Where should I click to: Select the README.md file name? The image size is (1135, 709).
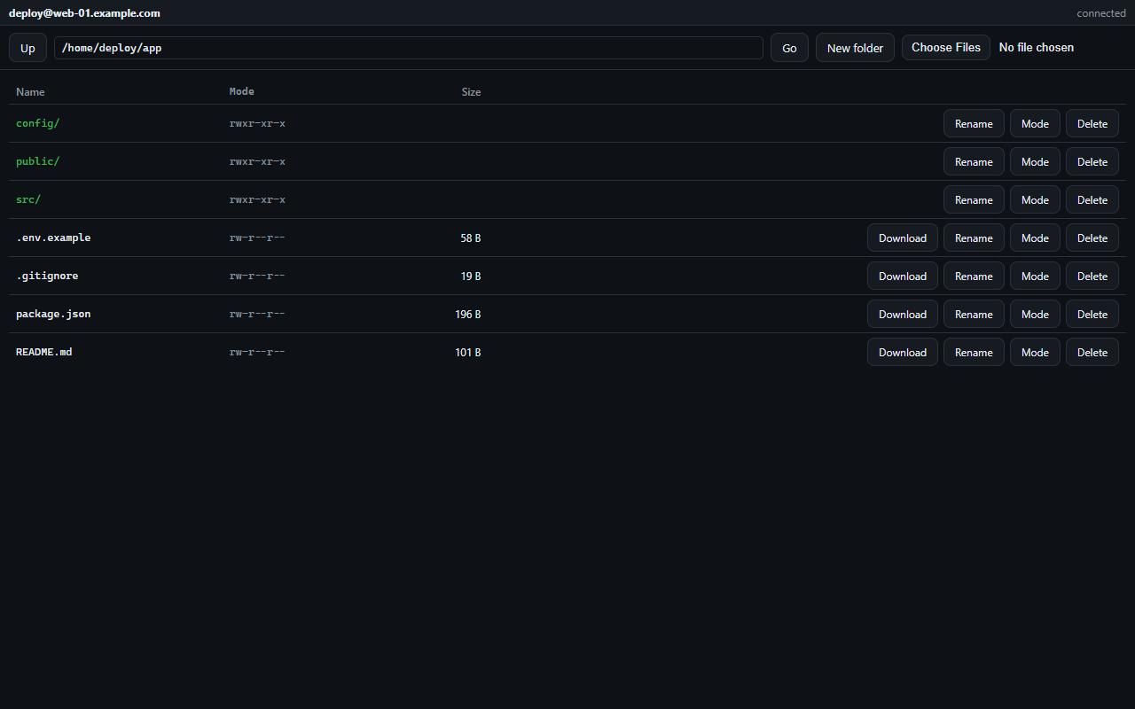44,352
